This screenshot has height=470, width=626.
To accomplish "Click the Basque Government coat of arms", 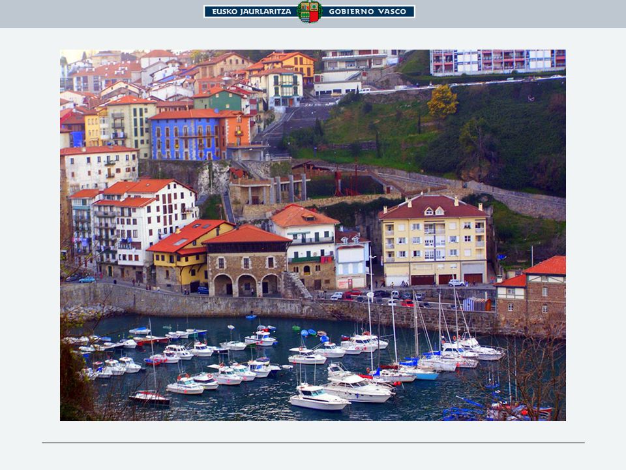I will pos(309,12).
